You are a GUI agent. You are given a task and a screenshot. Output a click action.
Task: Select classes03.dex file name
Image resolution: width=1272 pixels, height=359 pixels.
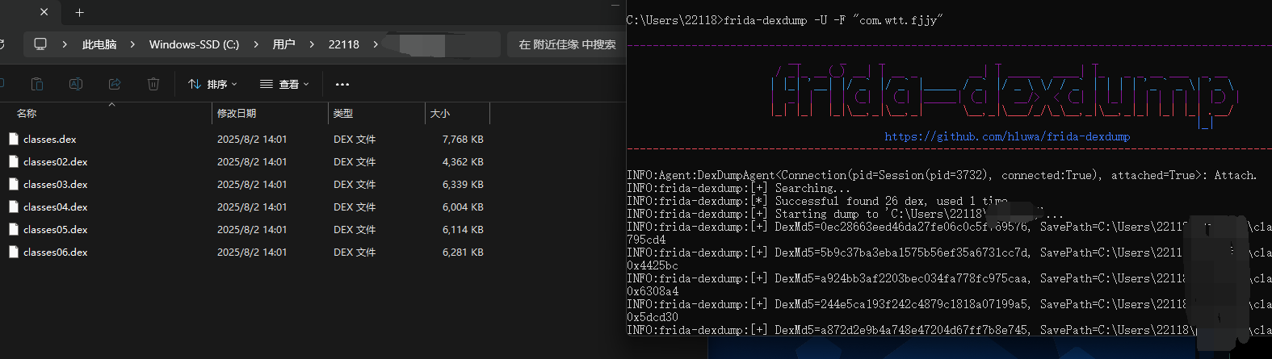[56, 184]
